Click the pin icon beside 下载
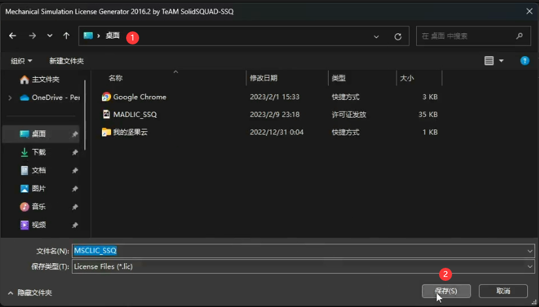Image resolution: width=539 pixels, height=307 pixels. (74, 152)
